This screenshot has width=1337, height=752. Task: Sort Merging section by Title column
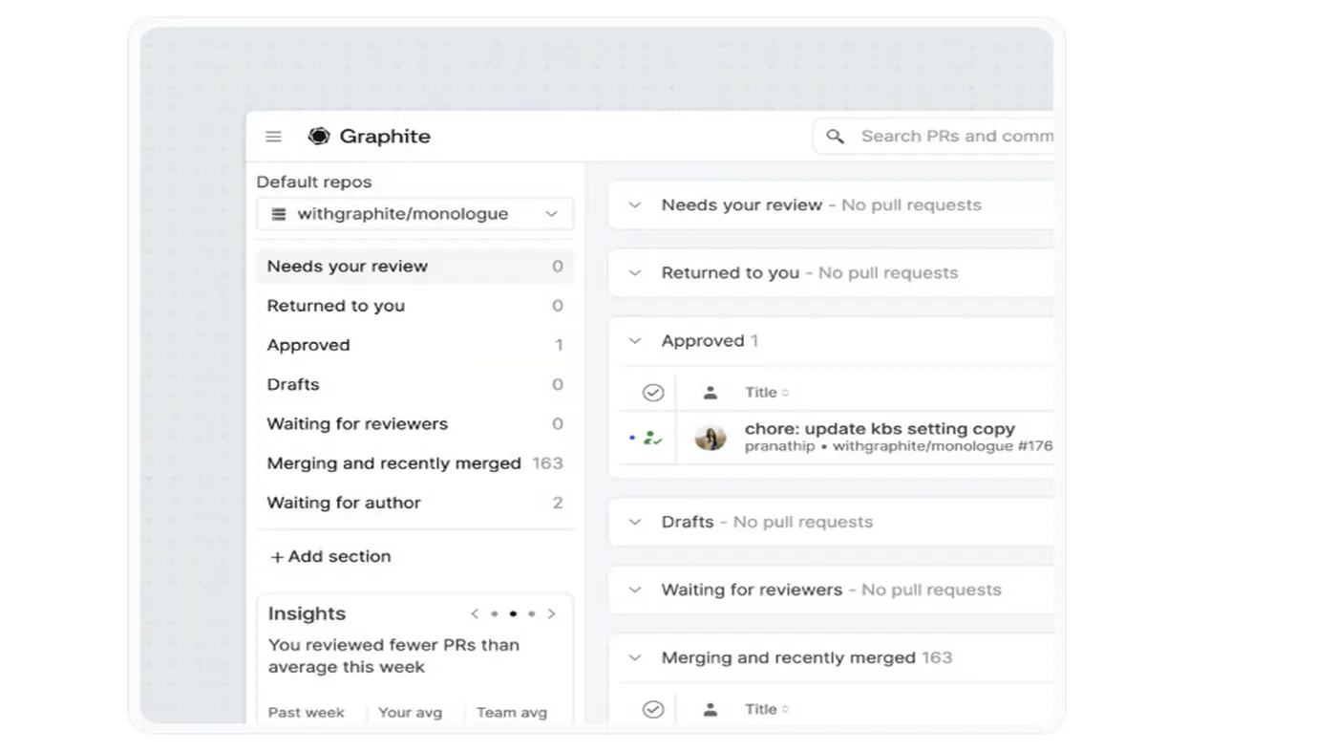[x=767, y=710]
